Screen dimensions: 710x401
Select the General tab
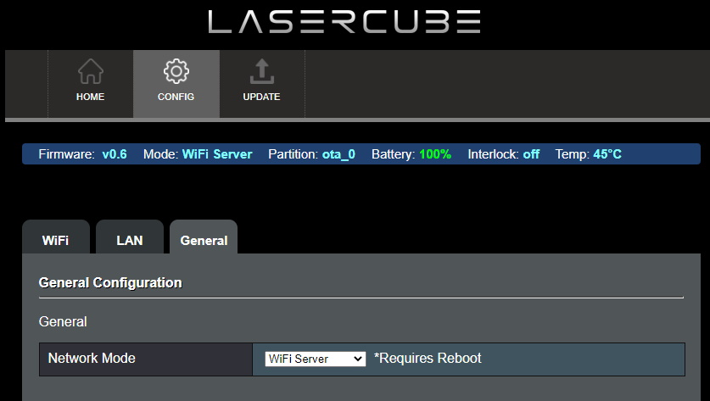coord(204,240)
